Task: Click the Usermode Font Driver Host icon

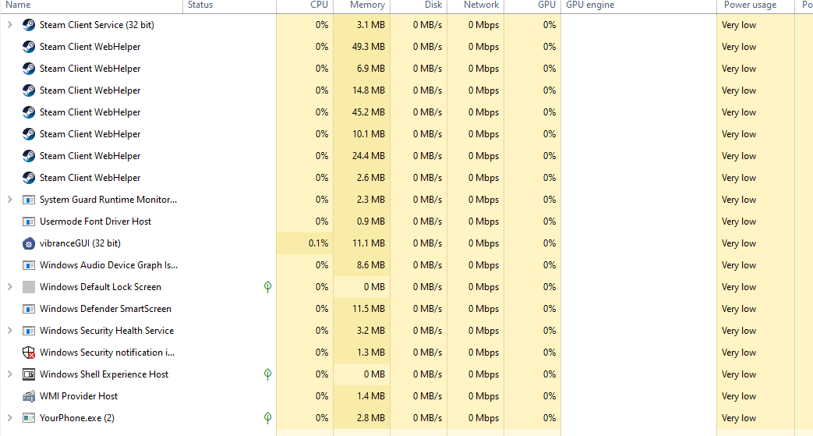Action: pyautogui.click(x=29, y=222)
